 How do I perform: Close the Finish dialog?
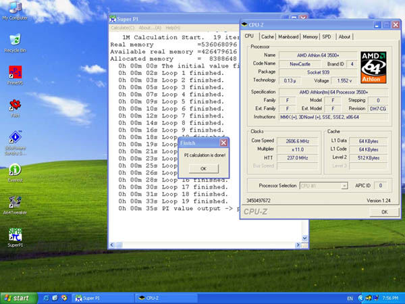pyautogui.click(x=223, y=143)
